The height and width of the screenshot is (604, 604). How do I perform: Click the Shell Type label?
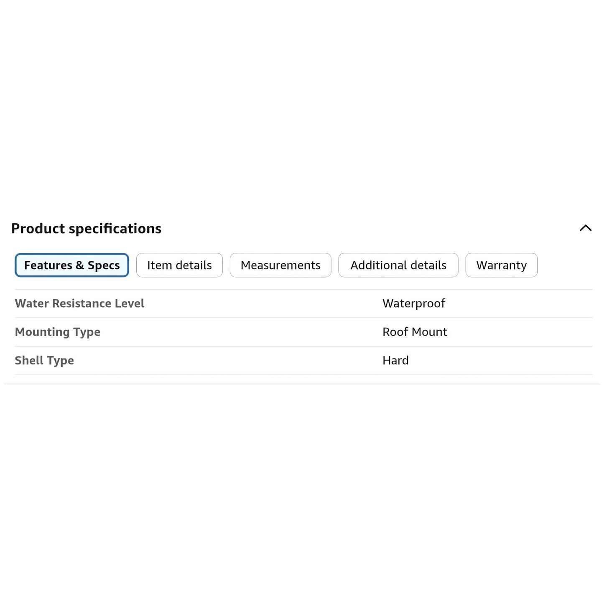(x=44, y=360)
